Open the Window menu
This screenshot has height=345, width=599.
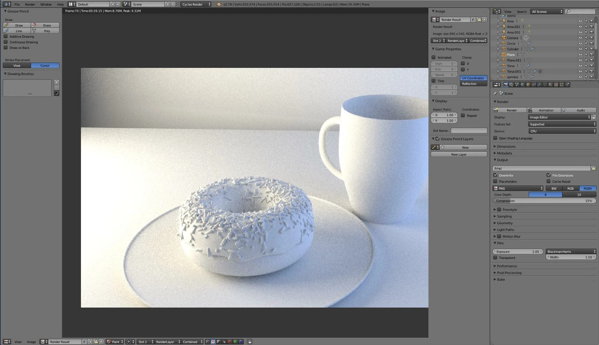pyautogui.click(x=46, y=4)
